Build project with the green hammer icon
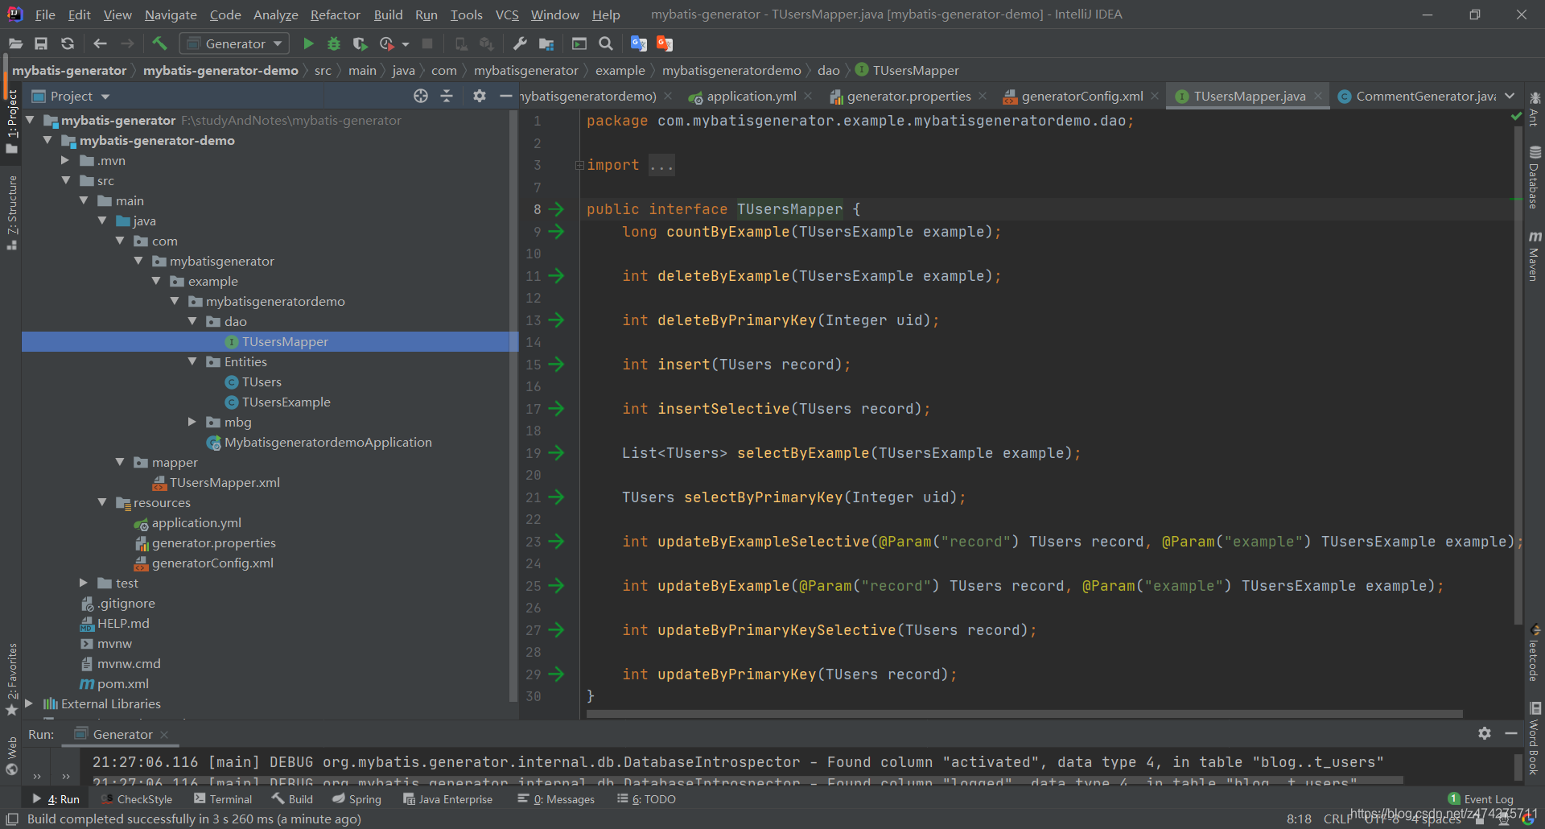Screen dimensions: 1545x829 point(159,43)
